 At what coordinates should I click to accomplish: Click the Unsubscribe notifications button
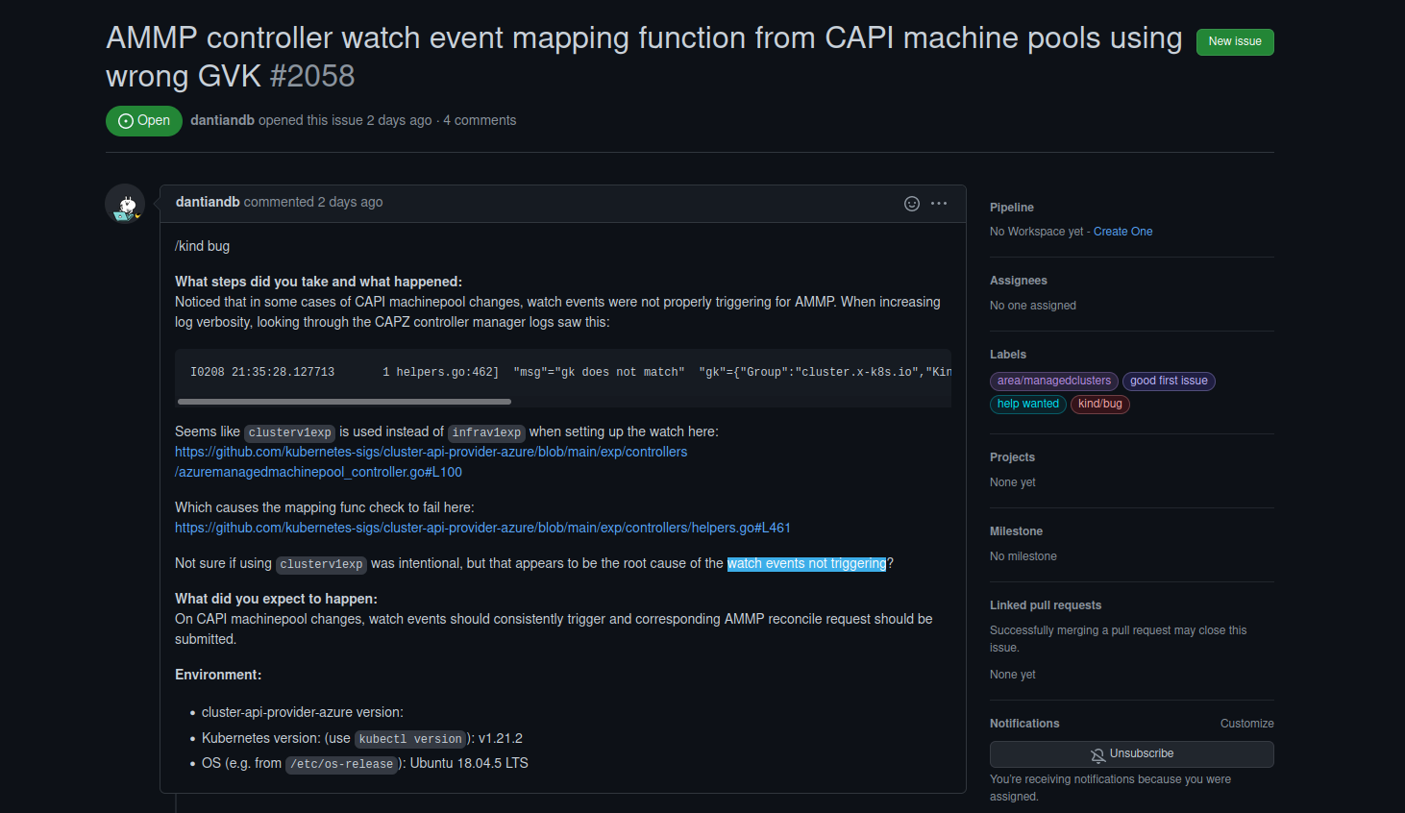(1131, 754)
